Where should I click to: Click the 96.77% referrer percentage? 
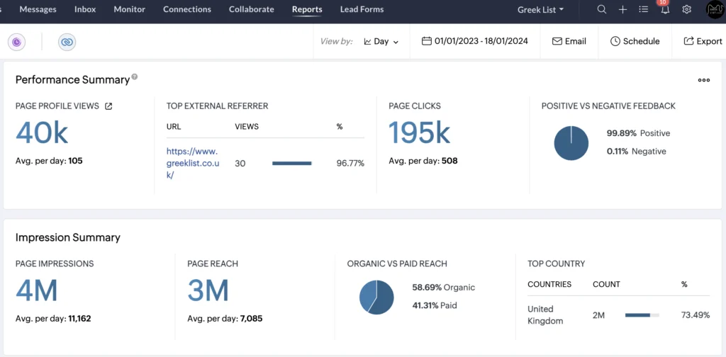click(x=350, y=163)
